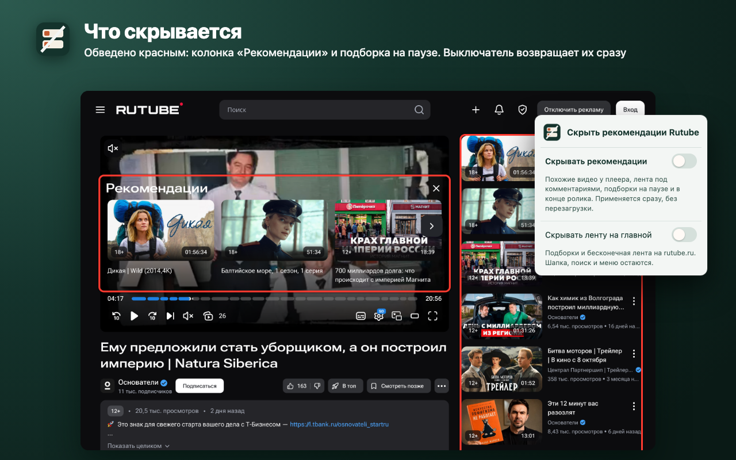Open picture-in-picture mode
The height and width of the screenshot is (460, 736).
[397, 316]
